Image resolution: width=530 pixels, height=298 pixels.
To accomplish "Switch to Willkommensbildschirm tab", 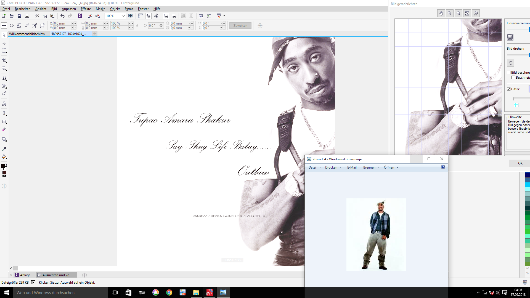I will click(27, 34).
